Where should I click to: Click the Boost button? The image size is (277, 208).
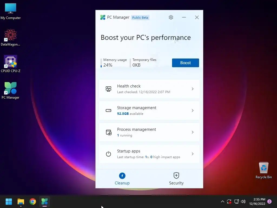point(186,63)
